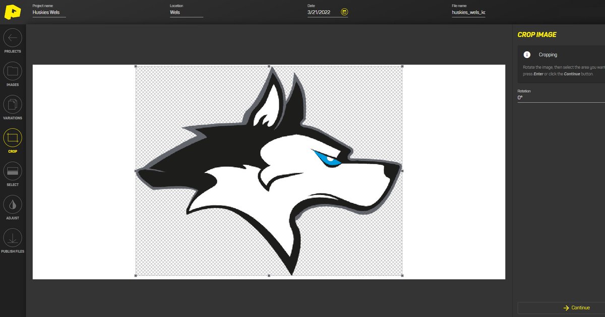
Task: Open the date picker calendar icon
Action: click(x=344, y=12)
